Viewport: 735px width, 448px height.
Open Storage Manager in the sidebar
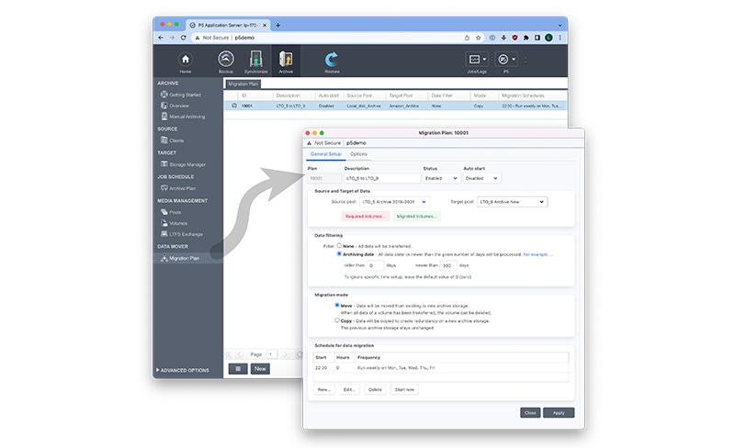click(187, 164)
